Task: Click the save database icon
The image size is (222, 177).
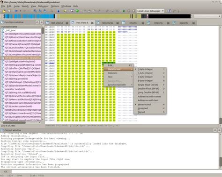Action: pyautogui.click(x=9, y=11)
